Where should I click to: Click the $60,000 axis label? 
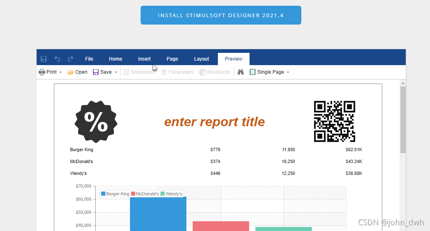pyautogui.click(x=83, y=199)
